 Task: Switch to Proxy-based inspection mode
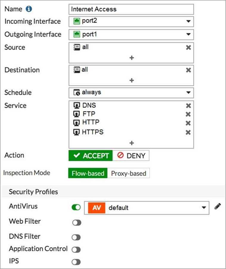[x=128, y=173]
